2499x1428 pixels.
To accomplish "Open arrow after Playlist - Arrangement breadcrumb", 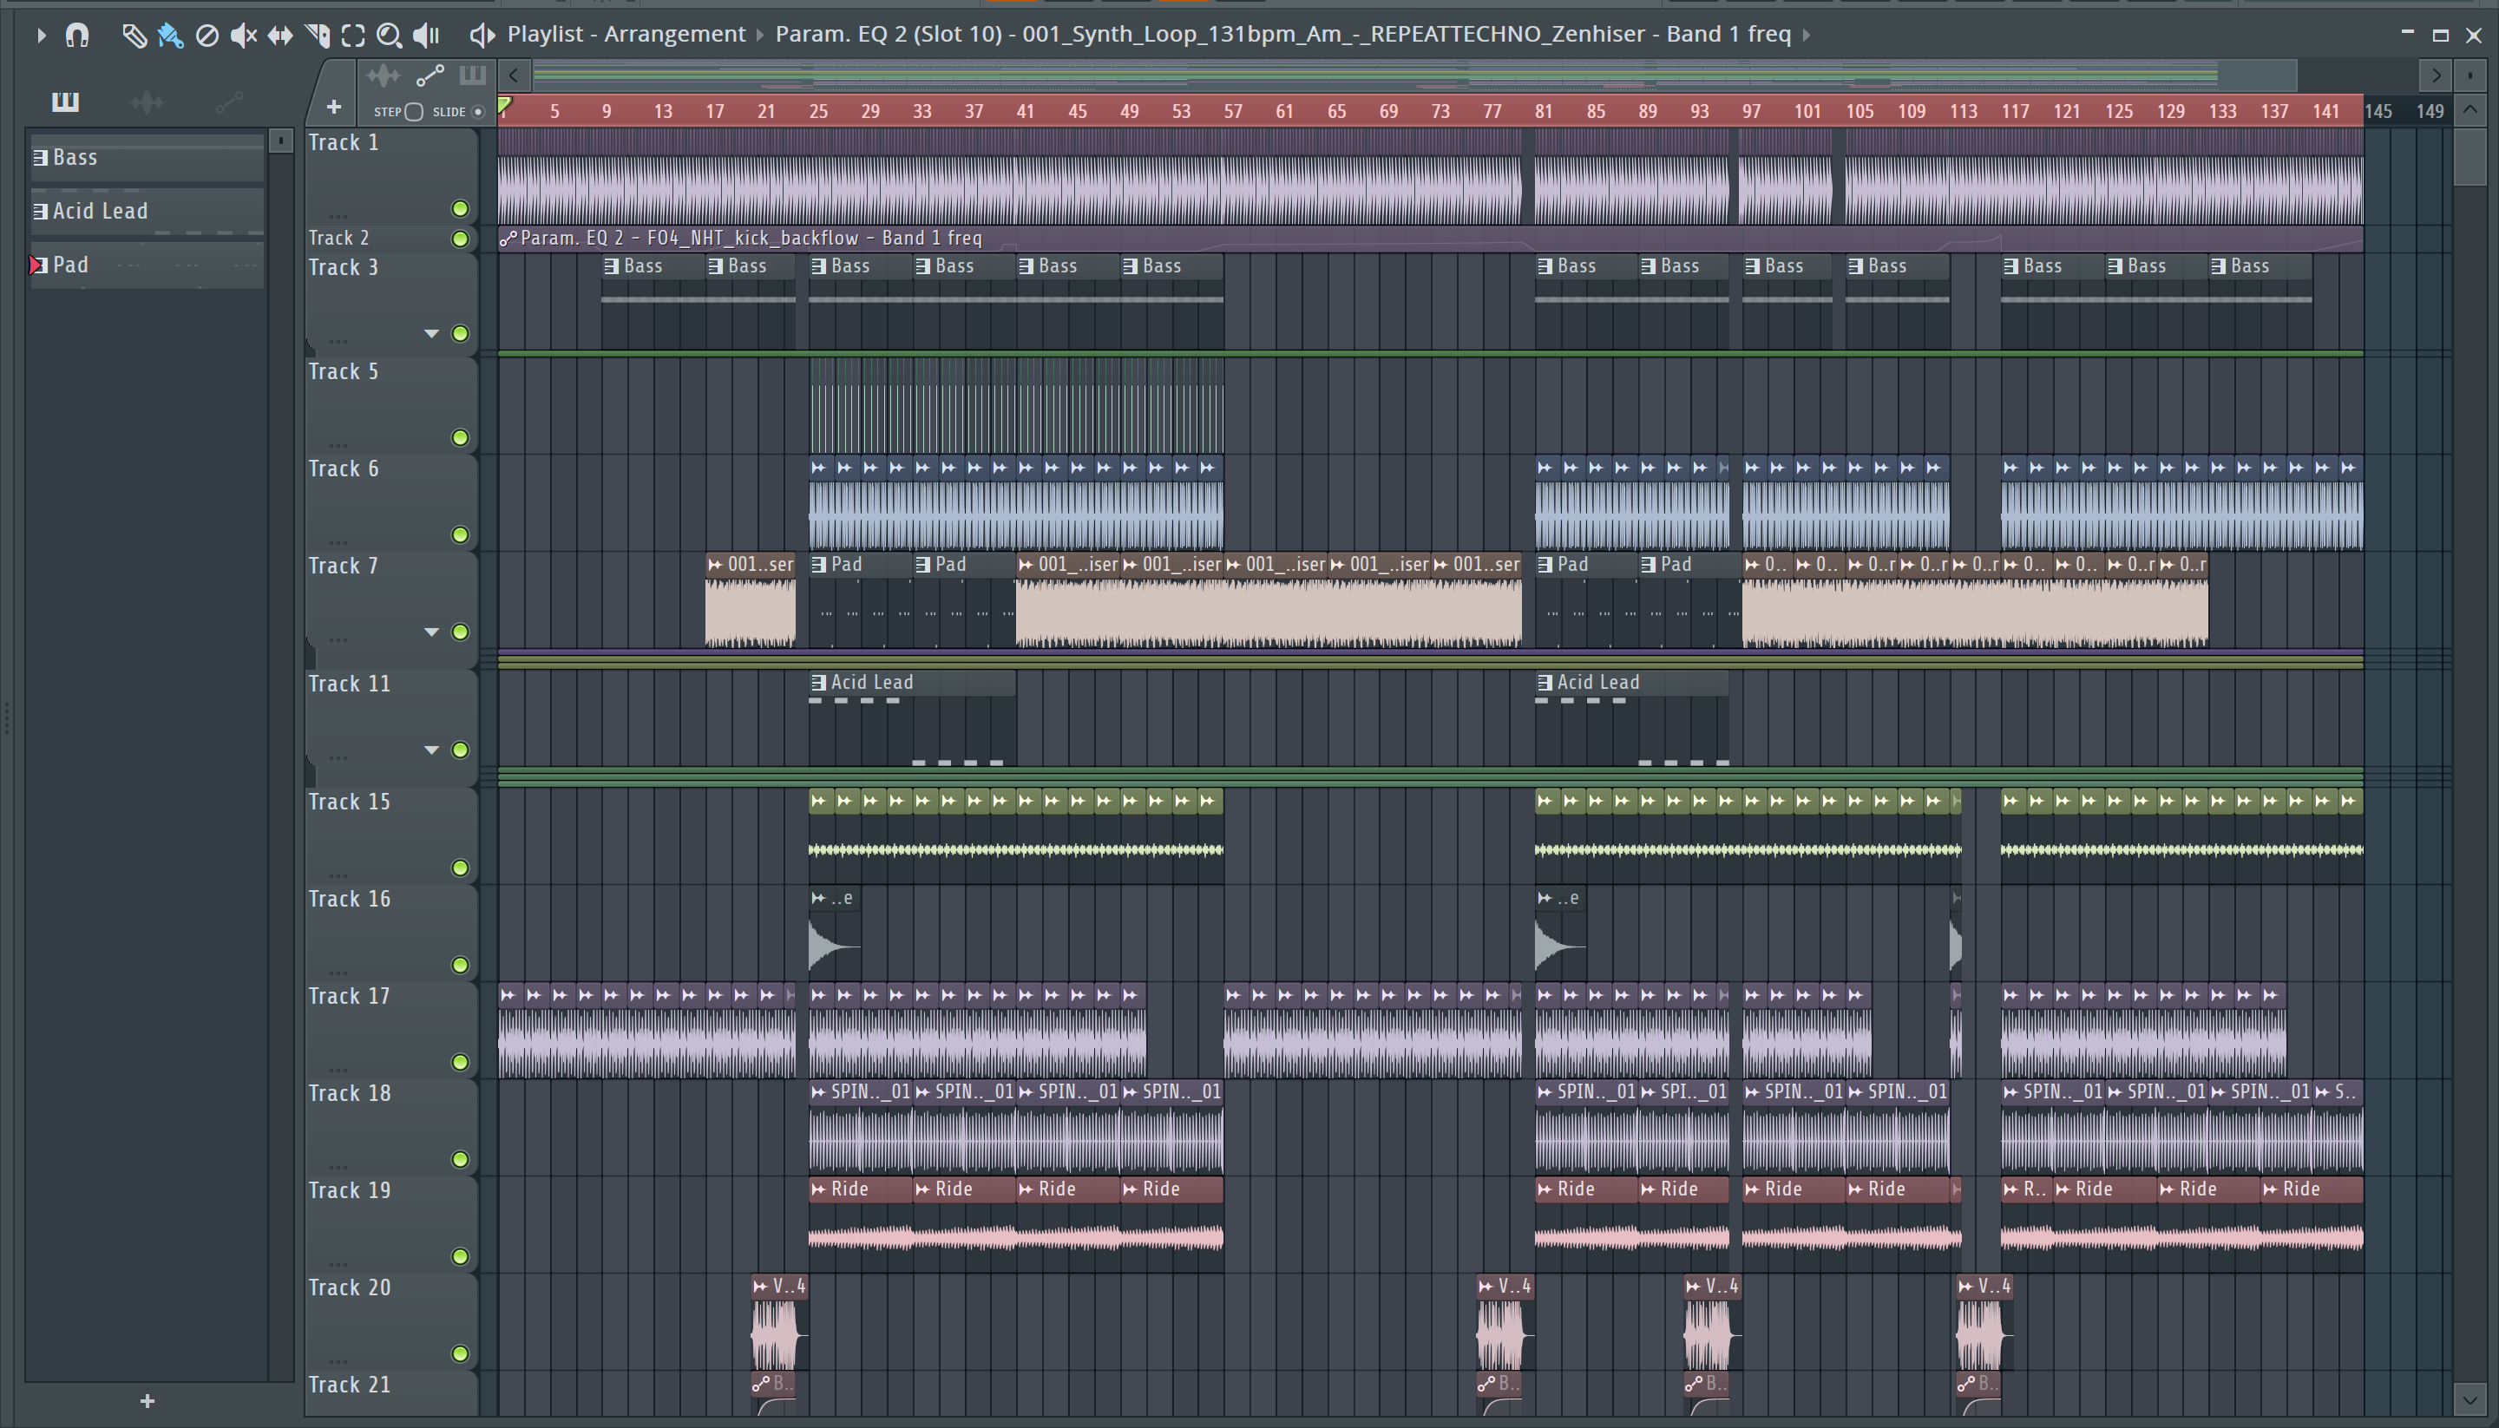I will [x=760, y=36].
